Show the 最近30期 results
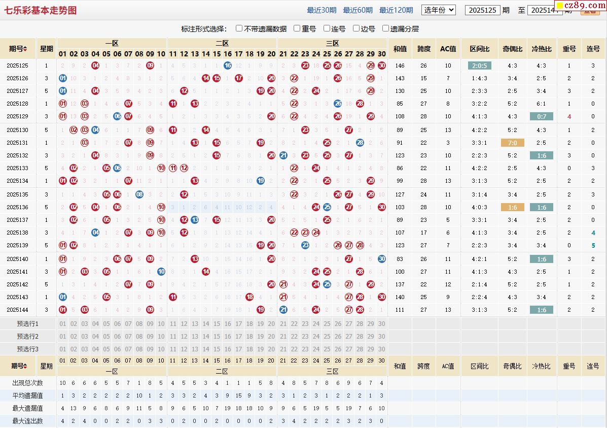The image size is (607, 428). [322, 10]
